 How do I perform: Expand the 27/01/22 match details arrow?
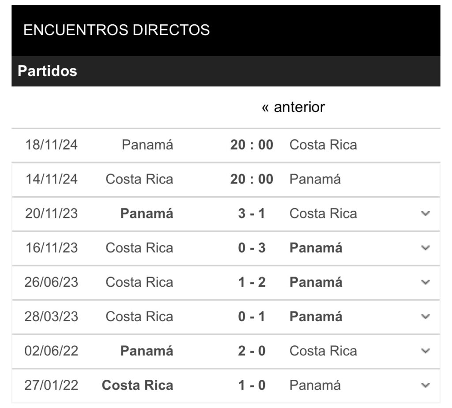[x=426, y=386]
